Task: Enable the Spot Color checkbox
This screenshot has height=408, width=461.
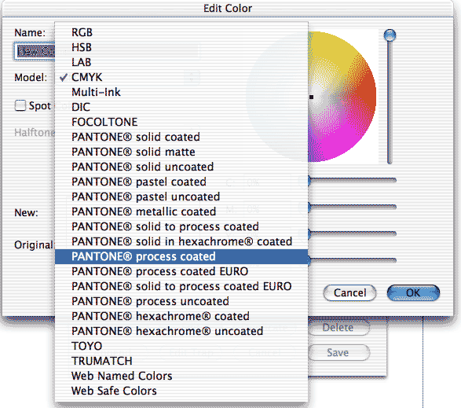Action: (x=20, y=105)
